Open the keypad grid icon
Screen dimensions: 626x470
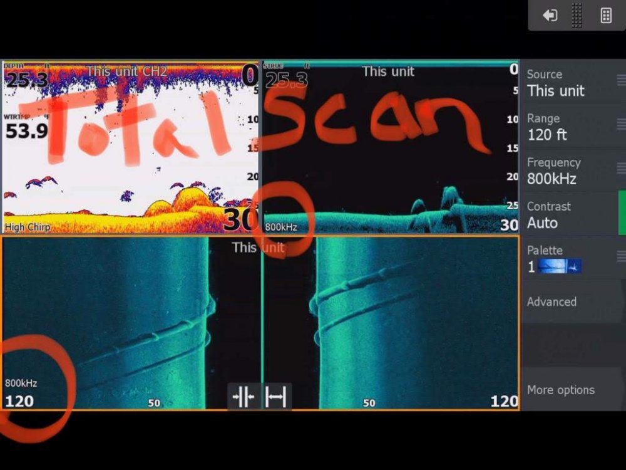[606, 16]
